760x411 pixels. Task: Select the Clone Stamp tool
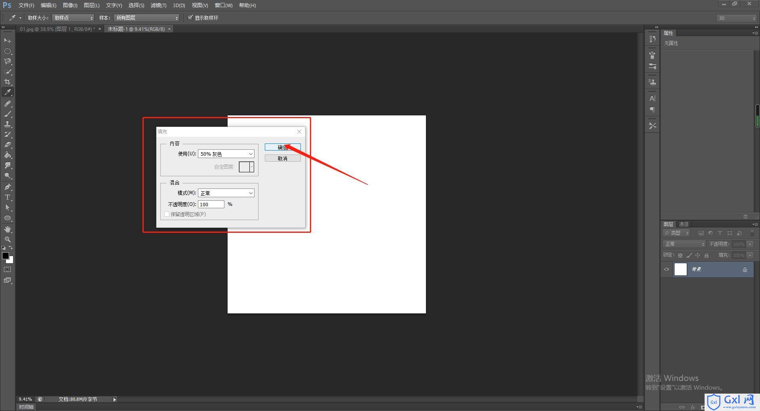[x=8, y=124]
